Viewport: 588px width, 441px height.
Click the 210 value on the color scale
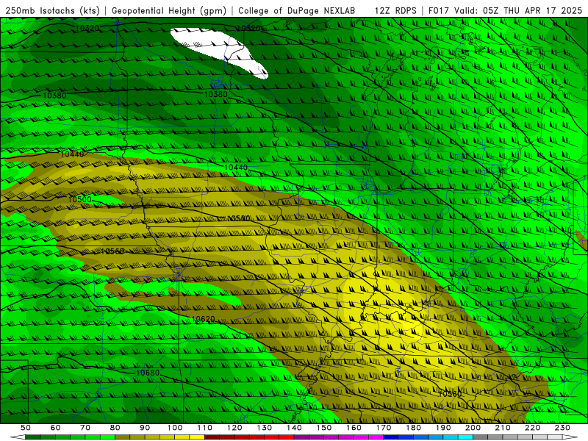point(503,428)
